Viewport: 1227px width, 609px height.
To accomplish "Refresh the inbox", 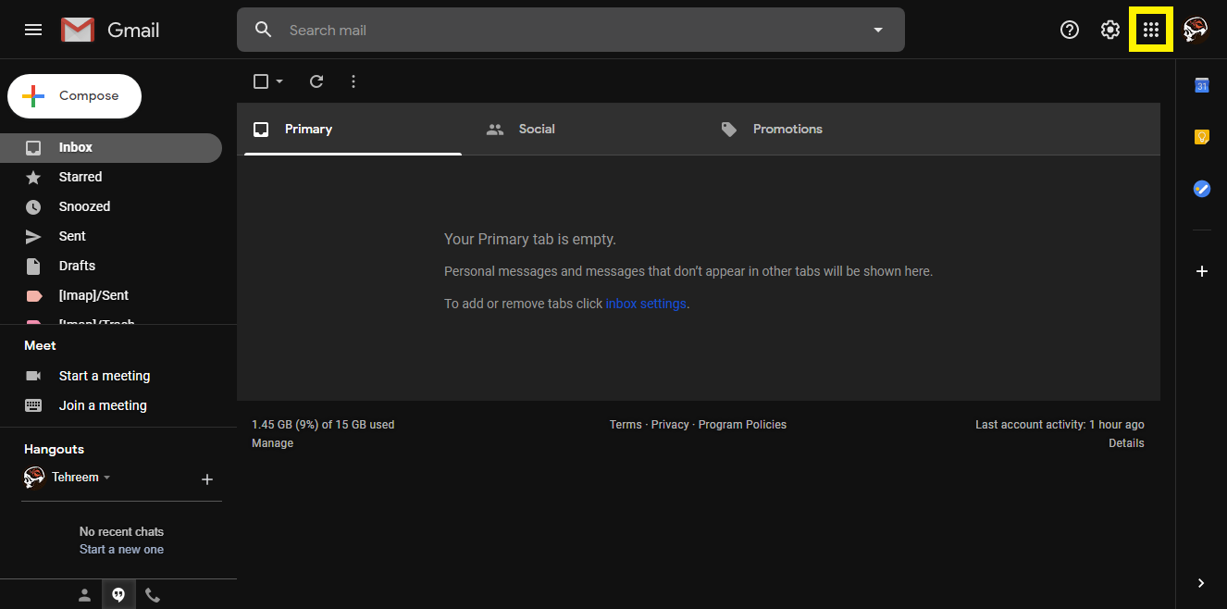I will 316,81.
